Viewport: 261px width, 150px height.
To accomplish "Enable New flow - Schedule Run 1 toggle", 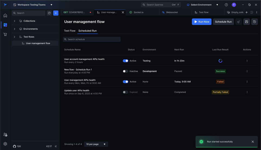I will pos(125,71).
